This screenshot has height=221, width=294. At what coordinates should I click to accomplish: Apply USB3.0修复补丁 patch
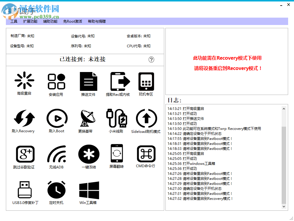click(25, 193)
